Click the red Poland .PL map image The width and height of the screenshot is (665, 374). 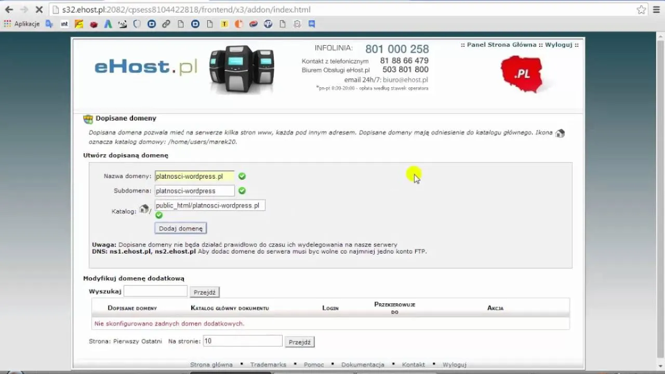[522, 74]
